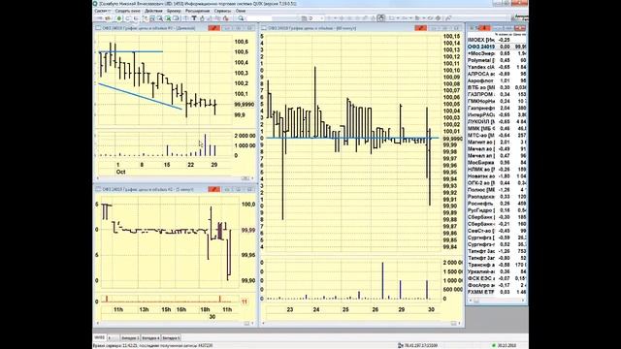This screenshot has height=349, width=621.
Task: Click the green circle connection toolbar icon
Action: click(118, 18)
